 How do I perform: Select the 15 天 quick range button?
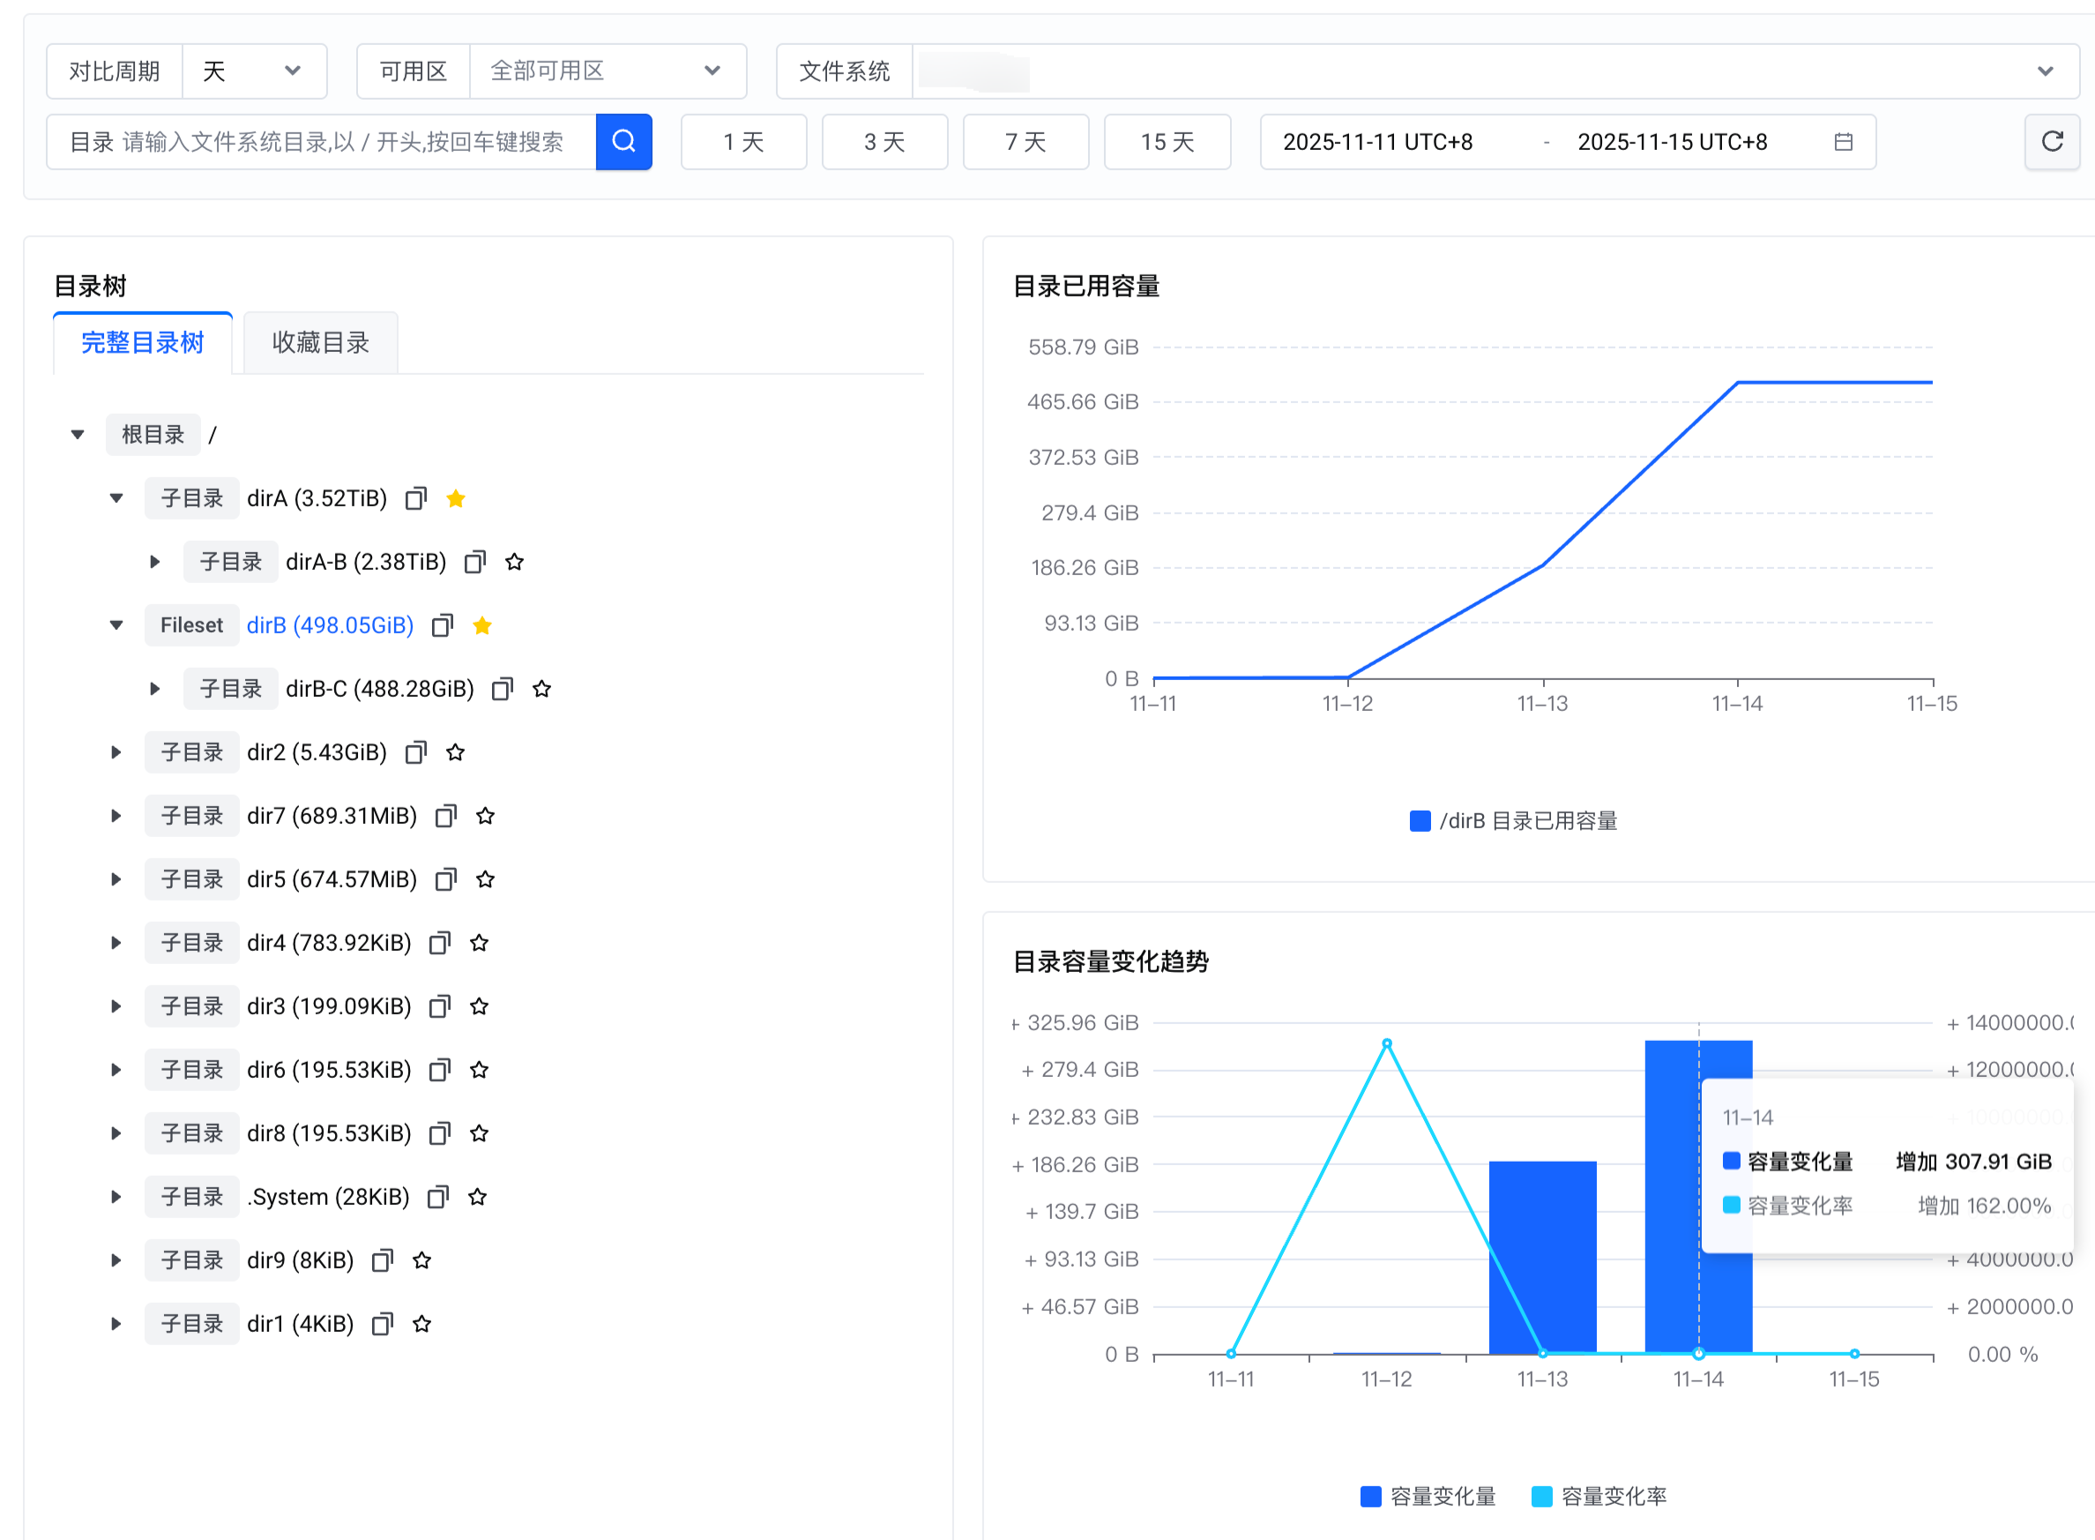click(x=1167, y=142)
